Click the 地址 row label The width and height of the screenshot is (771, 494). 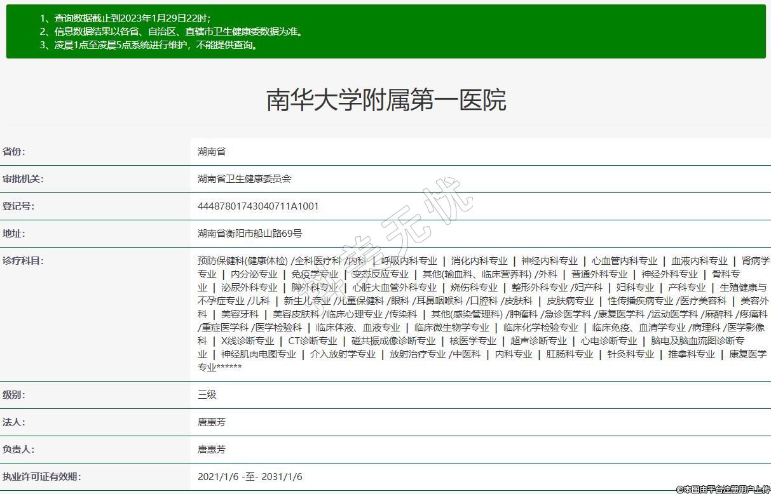coord(14,234)
